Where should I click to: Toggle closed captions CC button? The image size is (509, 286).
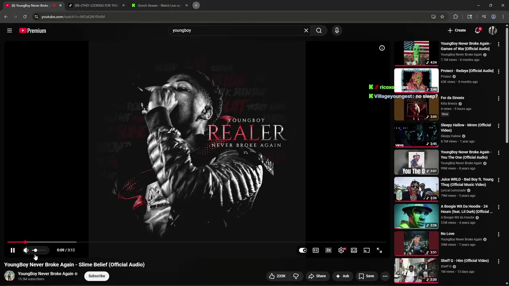[x=315, y=250]
